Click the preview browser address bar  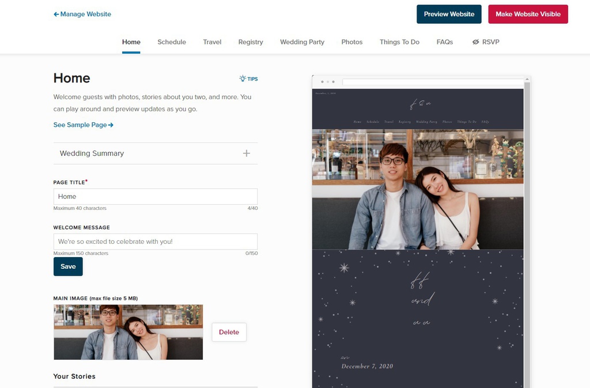[433, 82]
